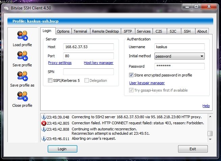Click the Login button

pyautogui.click(x=62, y=149)
